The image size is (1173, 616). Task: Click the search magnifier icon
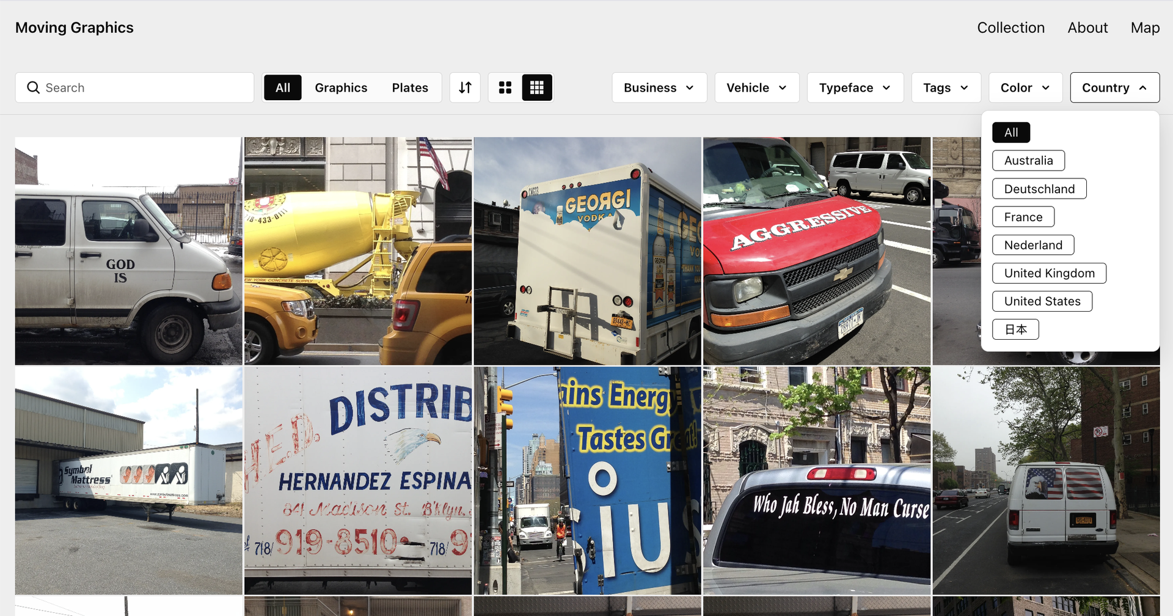tap(33, 87)
